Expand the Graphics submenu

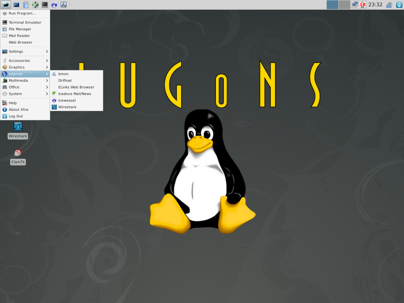tap(25, 67)
